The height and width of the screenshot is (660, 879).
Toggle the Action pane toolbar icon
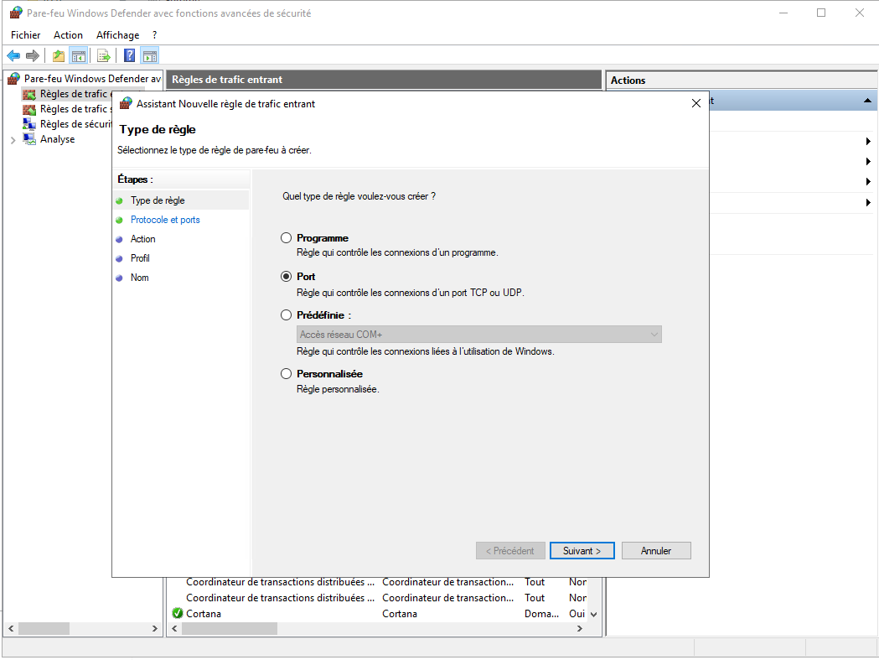150,55
